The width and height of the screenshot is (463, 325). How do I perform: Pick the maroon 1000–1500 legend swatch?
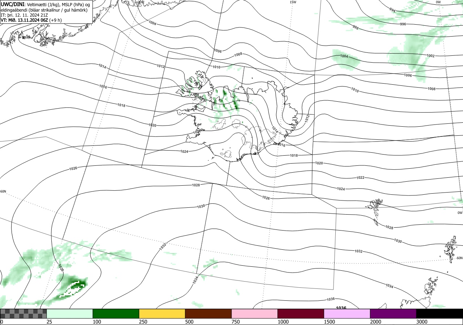301,313
